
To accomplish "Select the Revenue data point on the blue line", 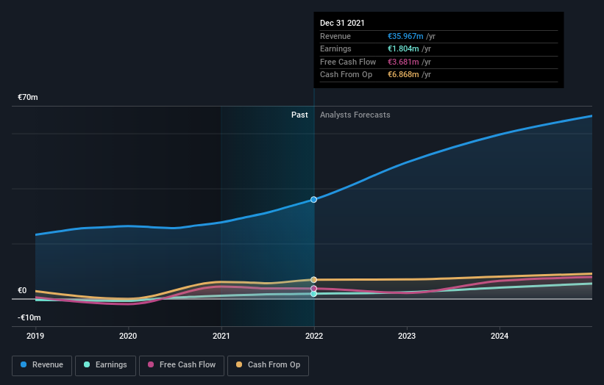I will 314,200.
